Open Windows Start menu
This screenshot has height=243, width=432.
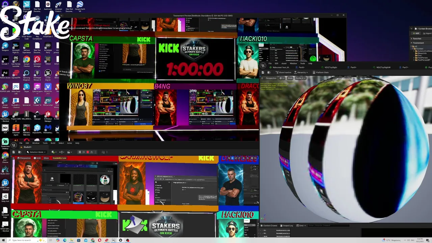[3, 240]
